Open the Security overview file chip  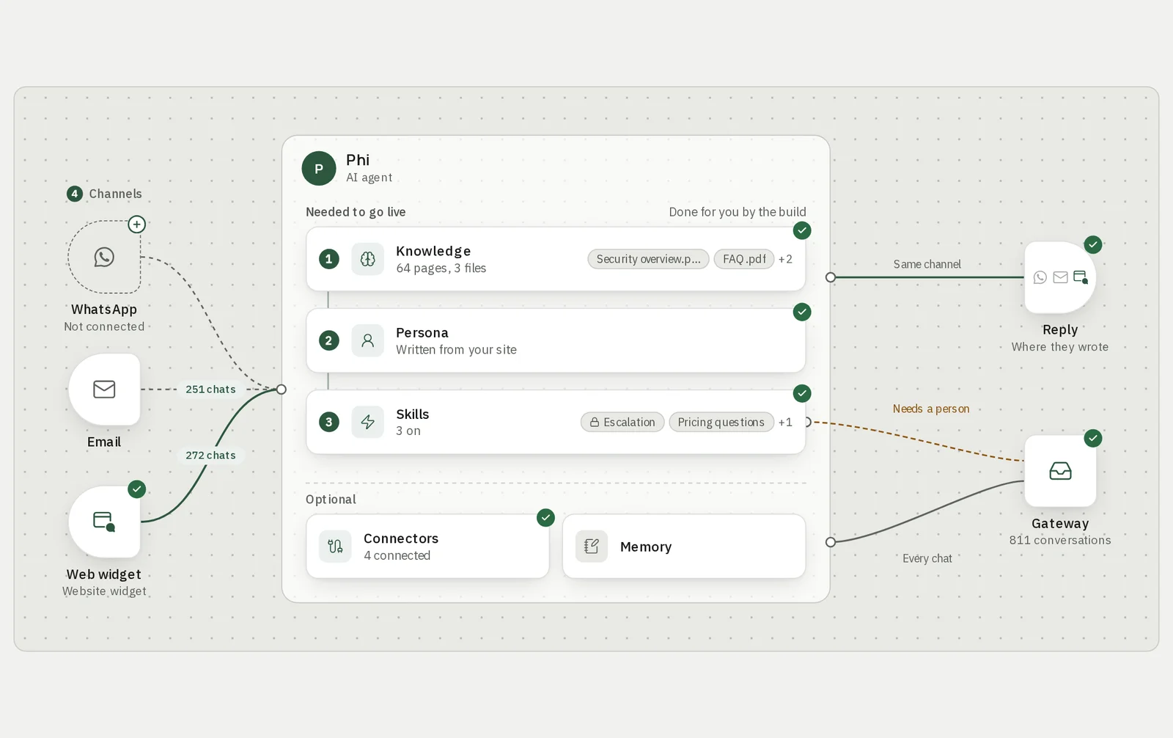tap(648, 259)
